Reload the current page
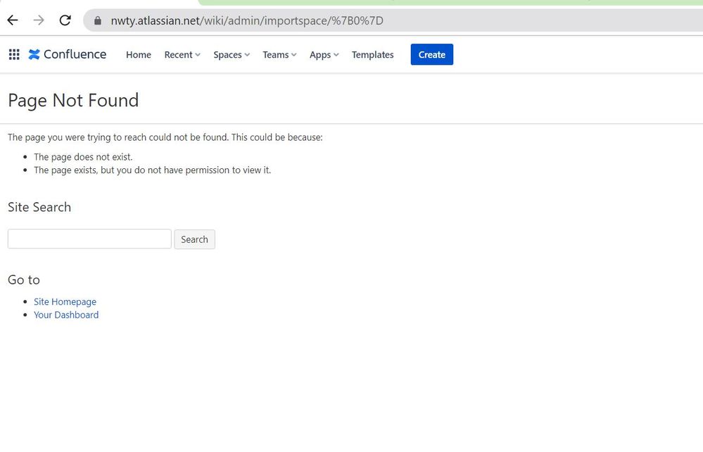The height and width of the screenshot is (452, 703). [x=65, y=20]
